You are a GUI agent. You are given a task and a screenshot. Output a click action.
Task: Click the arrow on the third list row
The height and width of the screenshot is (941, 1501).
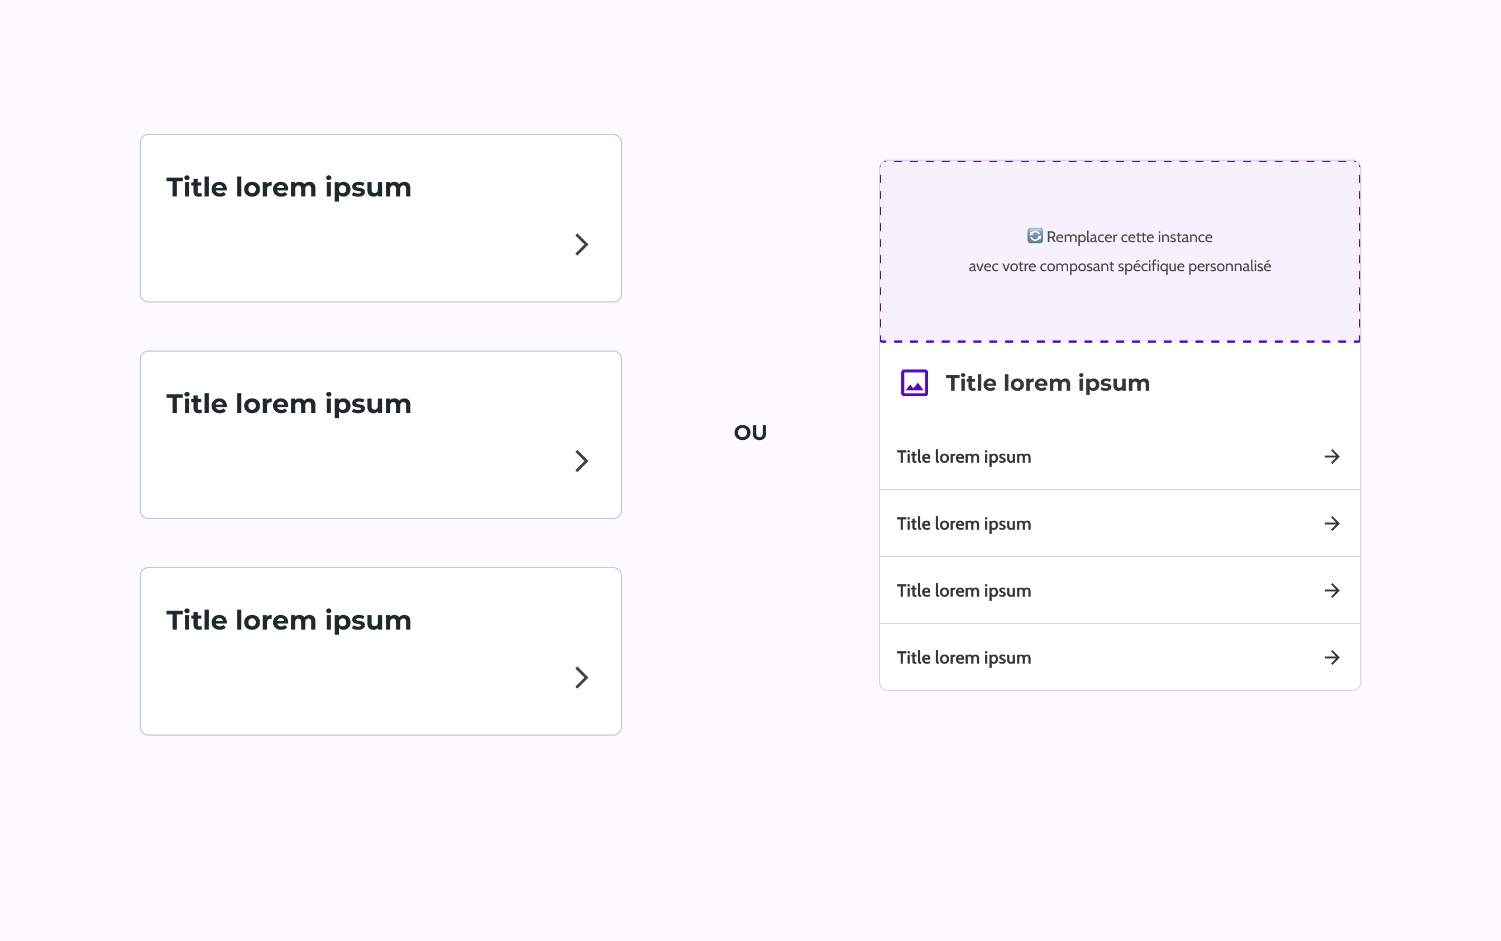pyautogui.click(x=1332, y=590)
